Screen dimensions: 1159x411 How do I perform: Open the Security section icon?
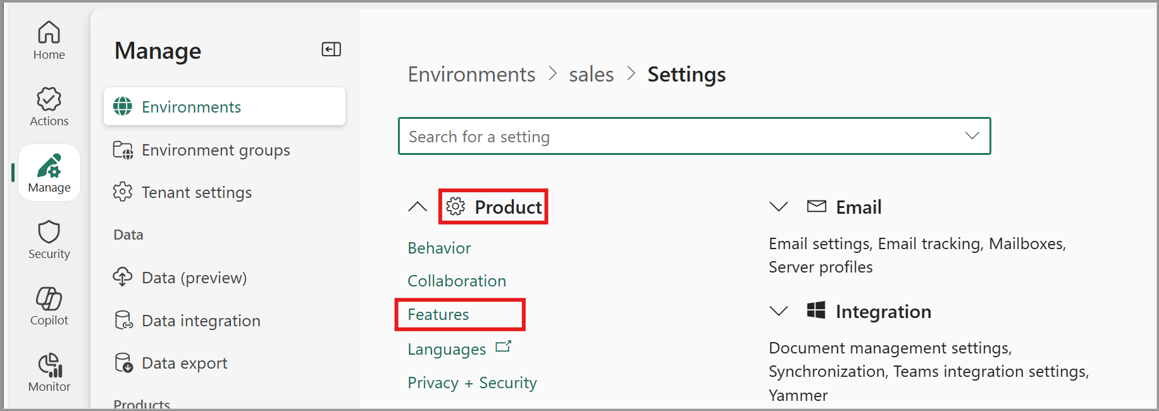(49, 232)
